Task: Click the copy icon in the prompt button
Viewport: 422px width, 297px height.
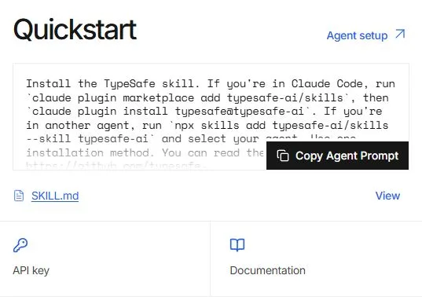Action: click(x=283, y=156)
